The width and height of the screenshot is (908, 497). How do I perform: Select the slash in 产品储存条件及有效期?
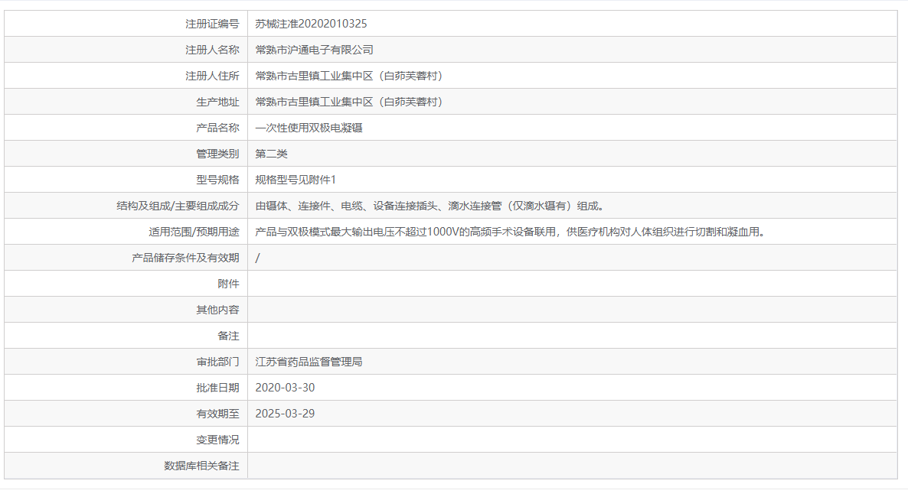pyautogui.click(x=259, y=258)
